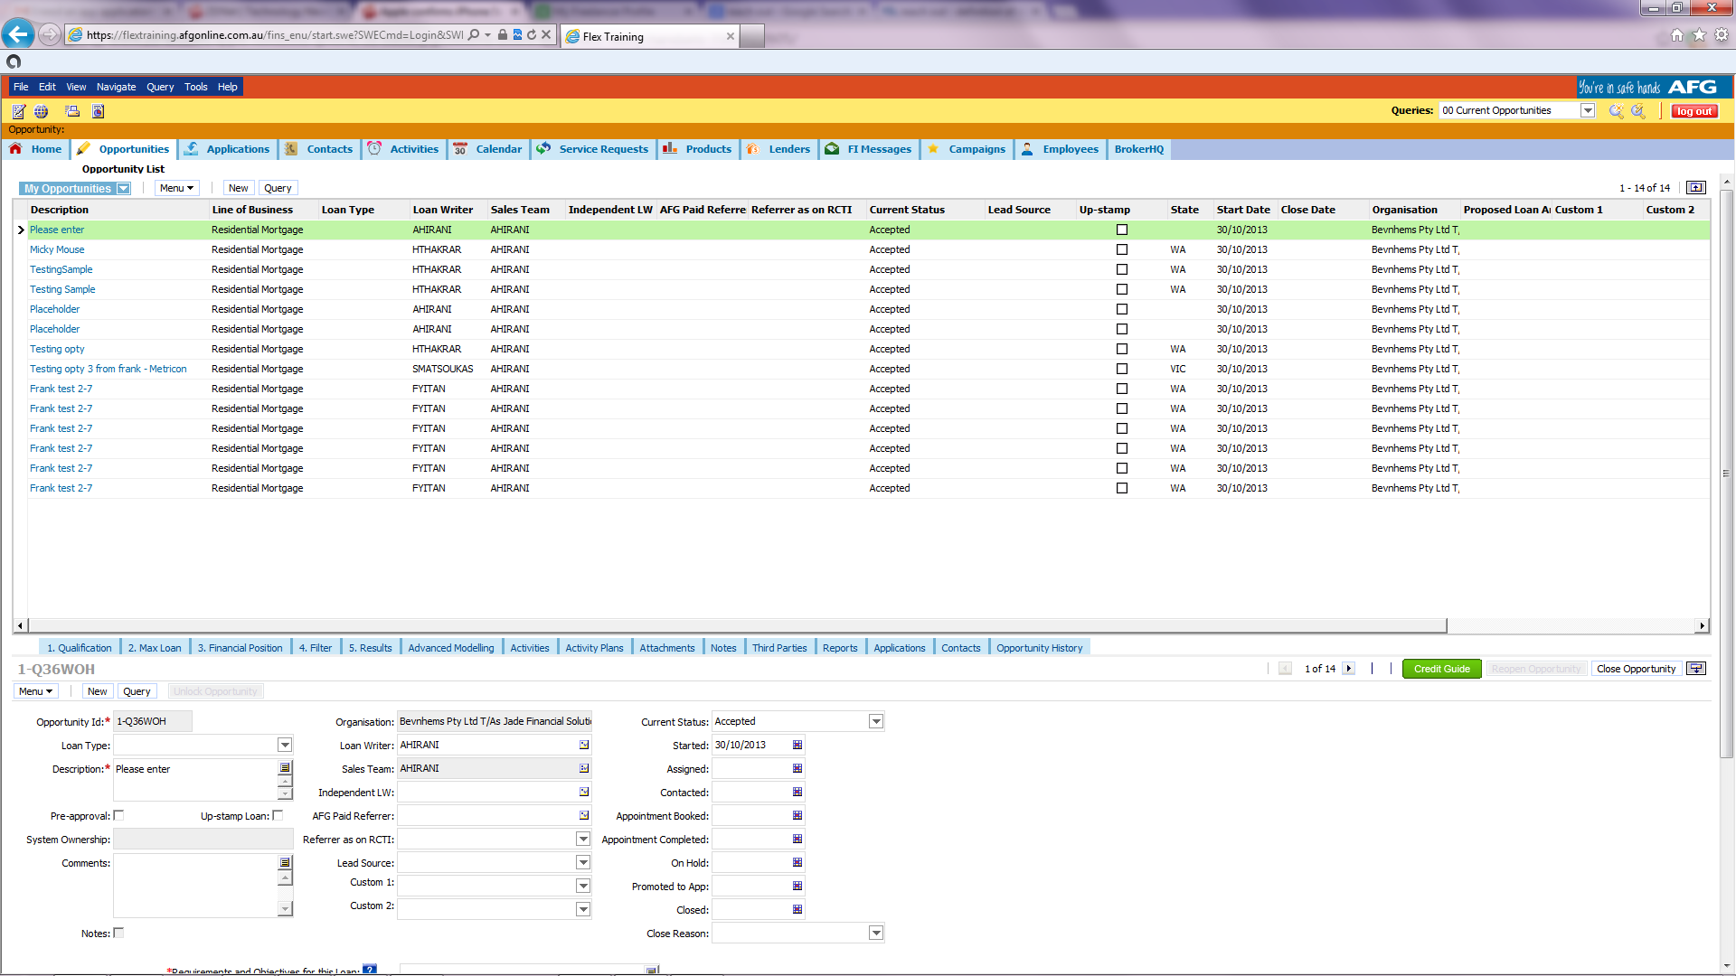Expand Current Status dropdown in form
Screen dimensions: 1736x976
[x=876, y=721]
